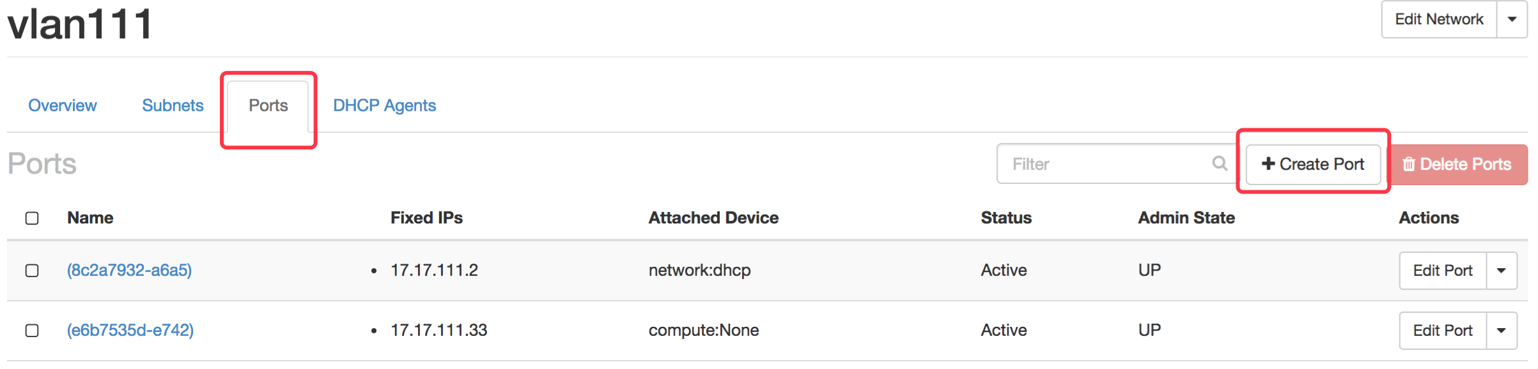Viewport: 1538px width, 369px height.
Task: Open port link (e6b7535d-e742)
Action: (130, 330)
